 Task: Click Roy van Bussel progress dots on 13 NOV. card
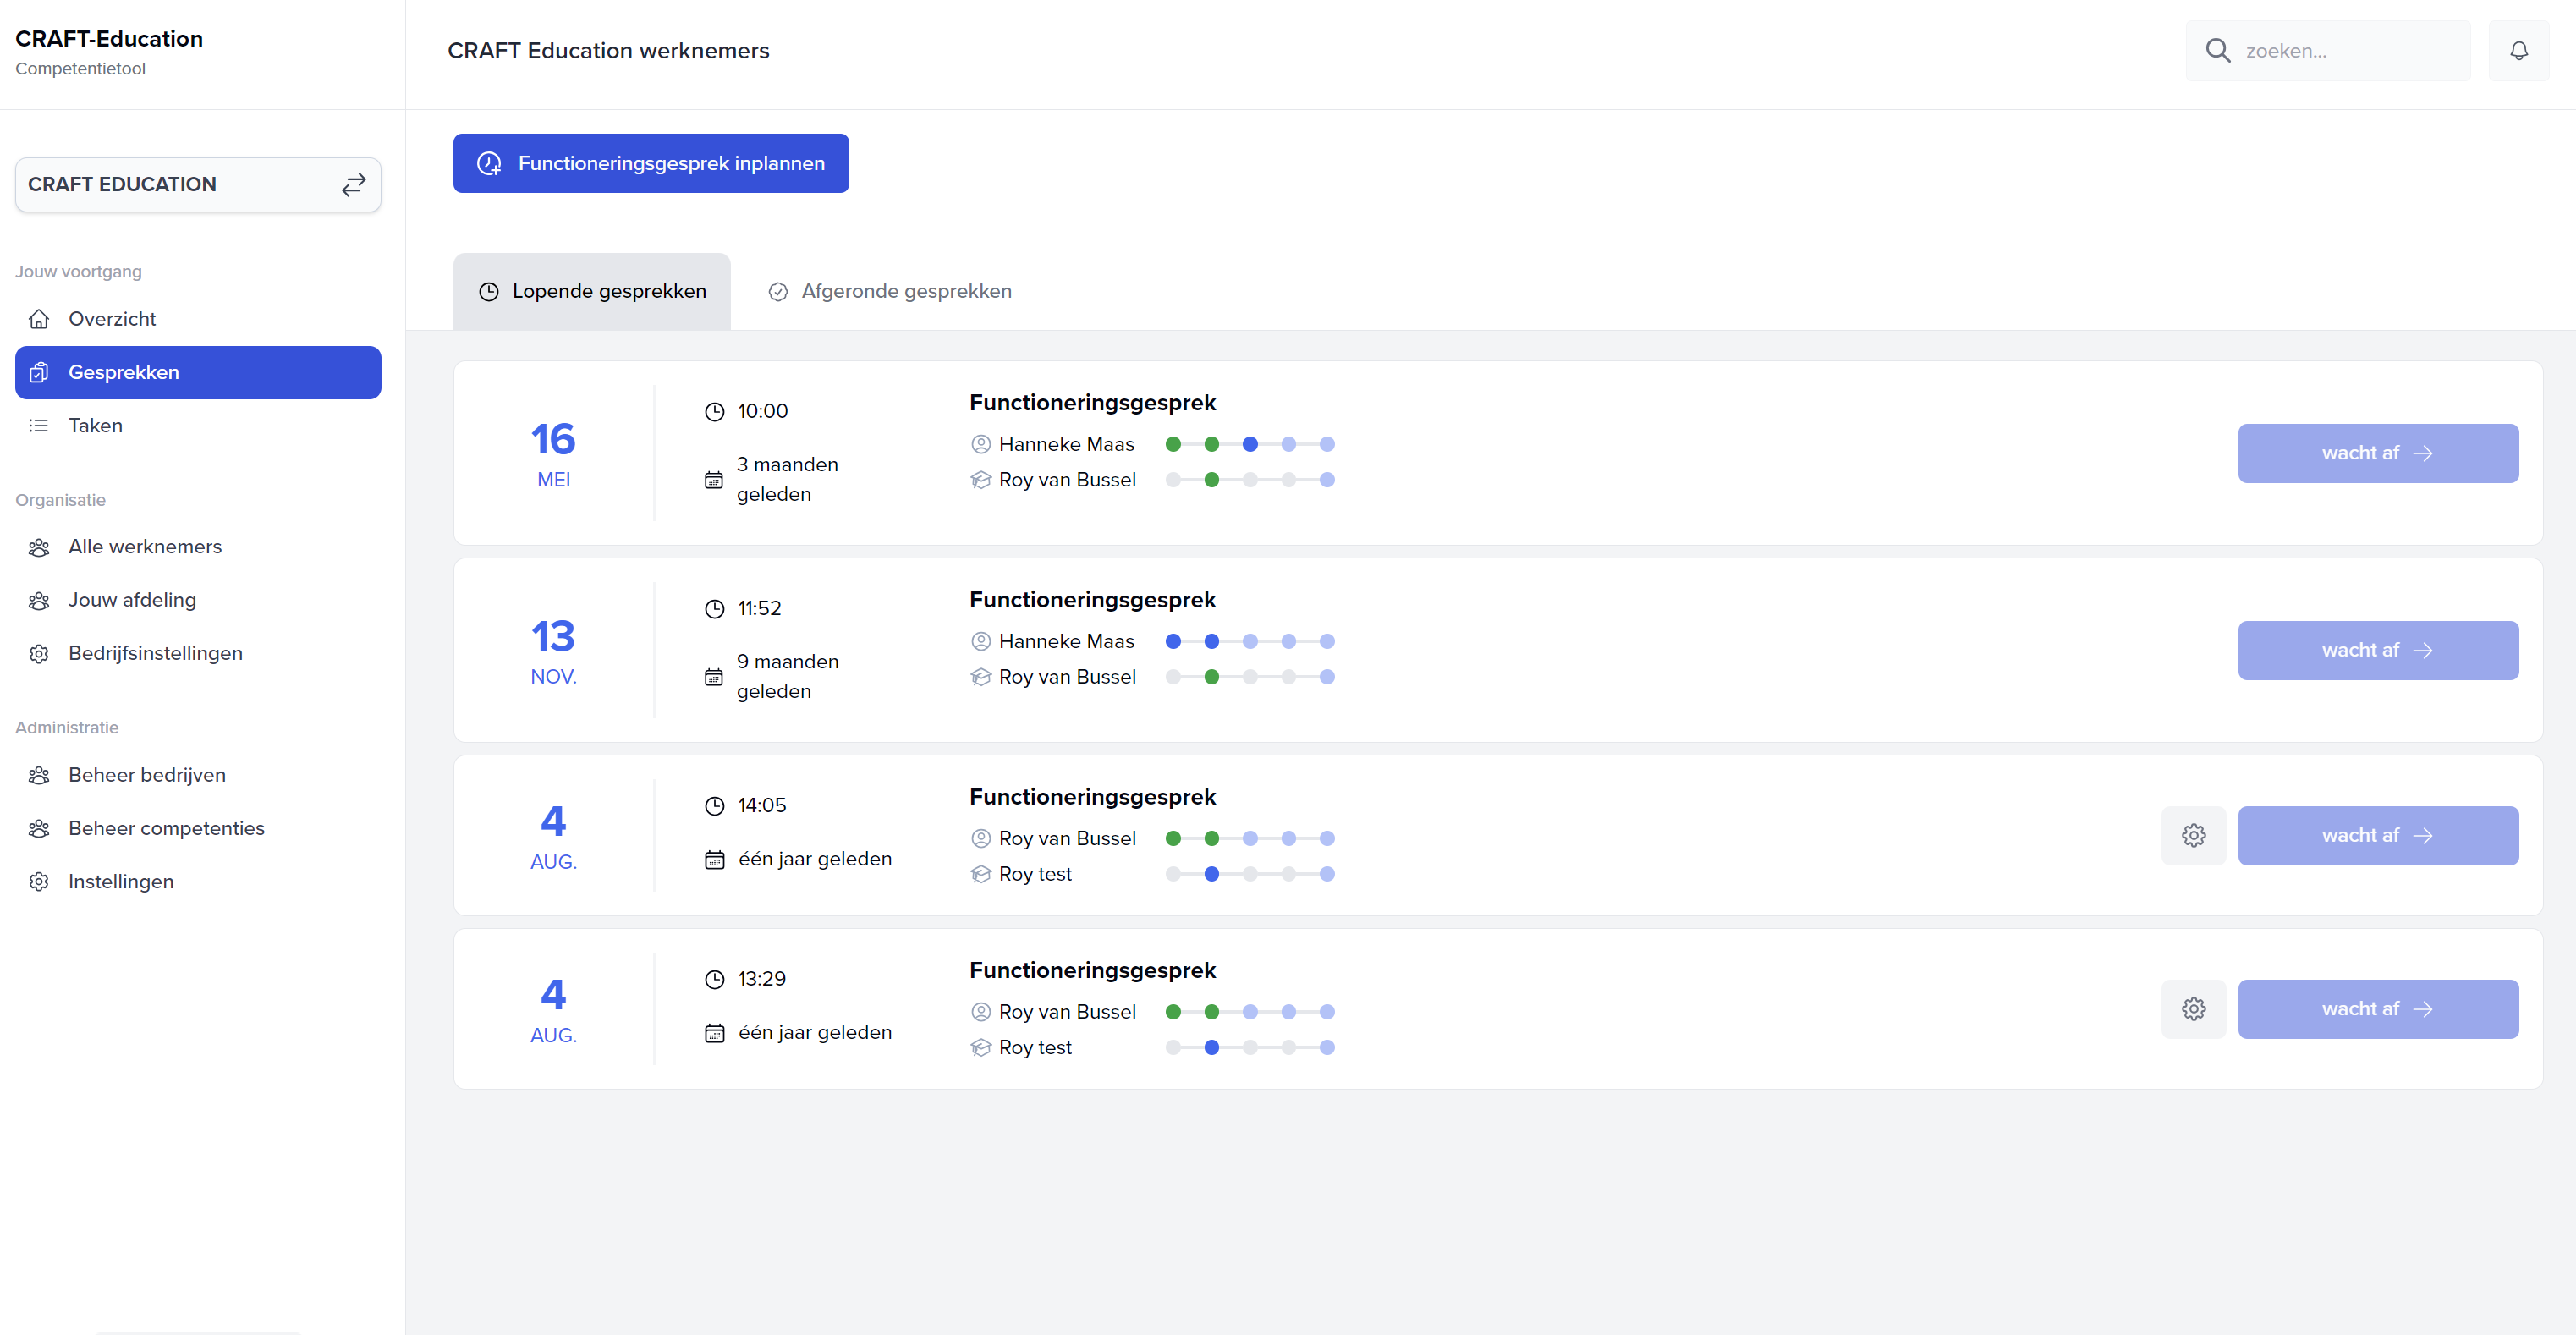(x=1250, y=677)
